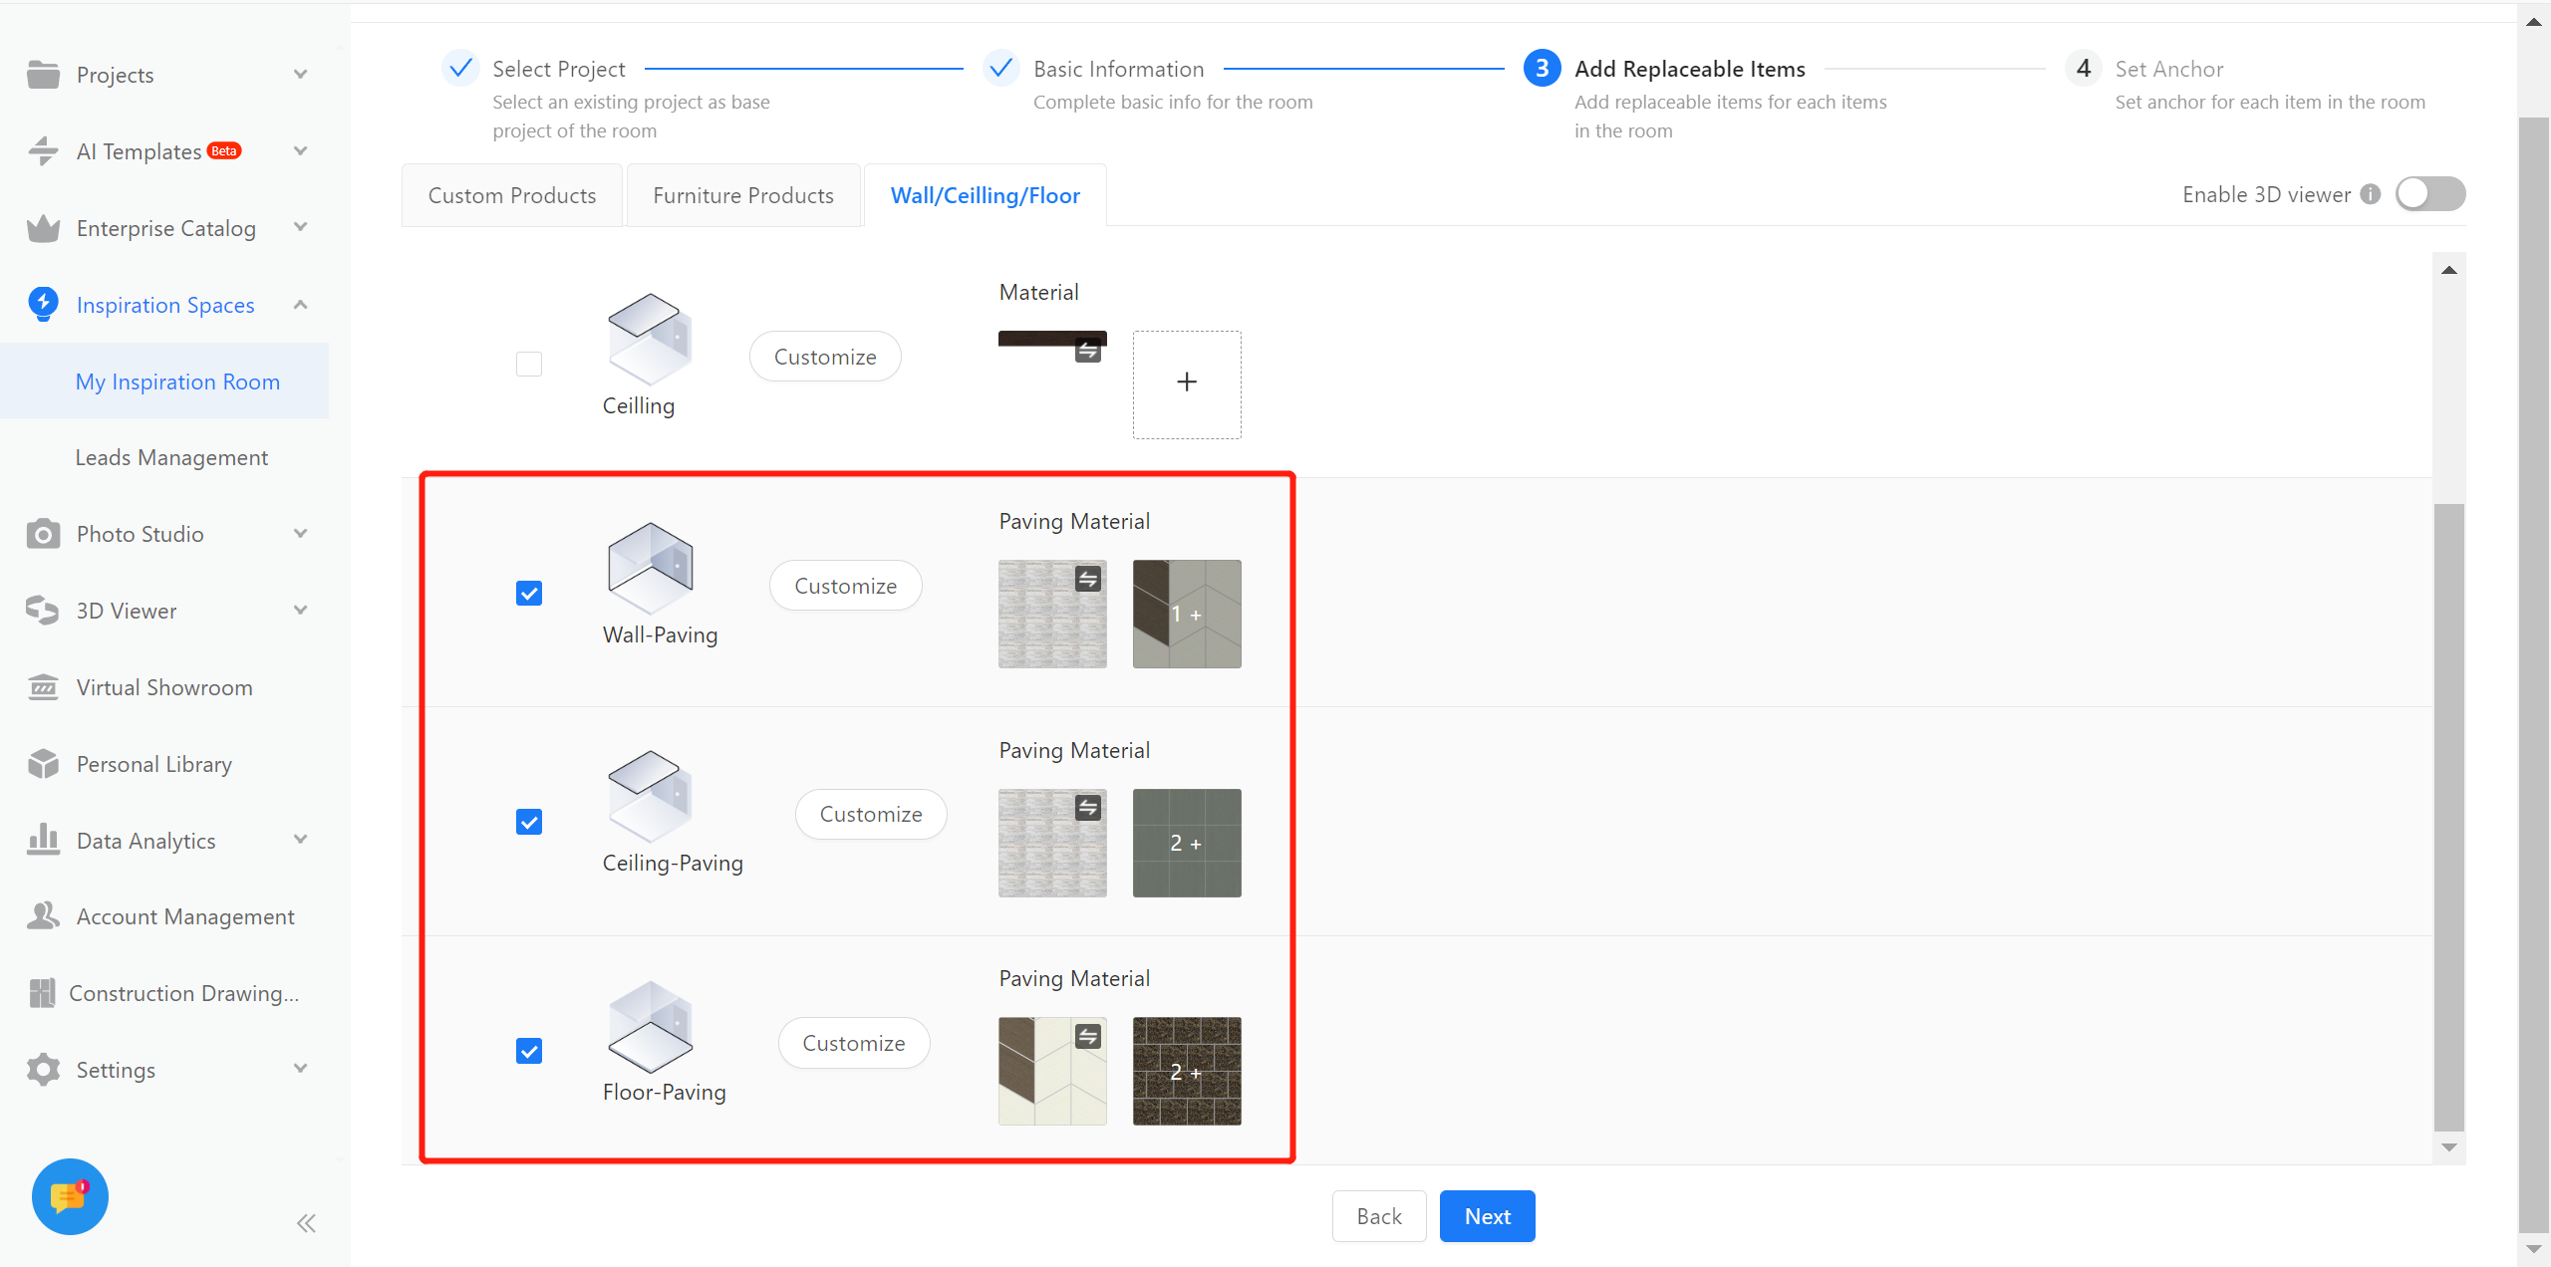Click swap icon on Wall-Paving material thumbnail
Screen dimensions: 2551x1267
click(1088, 579)
